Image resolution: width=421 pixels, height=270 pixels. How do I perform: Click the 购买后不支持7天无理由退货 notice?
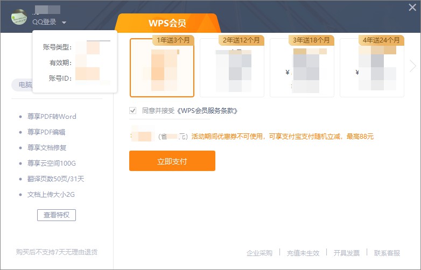click(x=57, y=252)
